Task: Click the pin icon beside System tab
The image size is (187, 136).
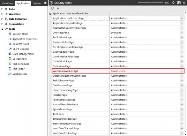Action: (45, 3)
